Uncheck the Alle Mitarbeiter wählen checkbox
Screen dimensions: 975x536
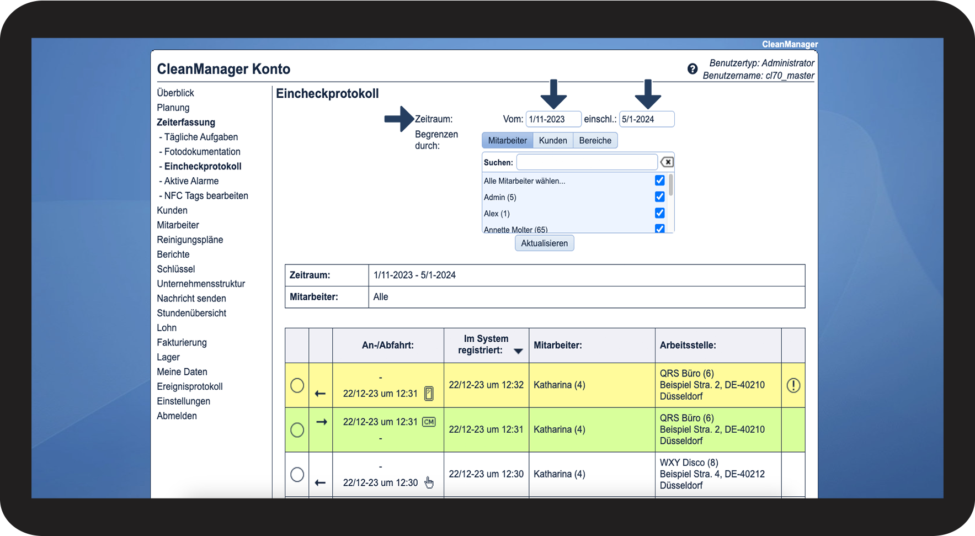(659, 181)
